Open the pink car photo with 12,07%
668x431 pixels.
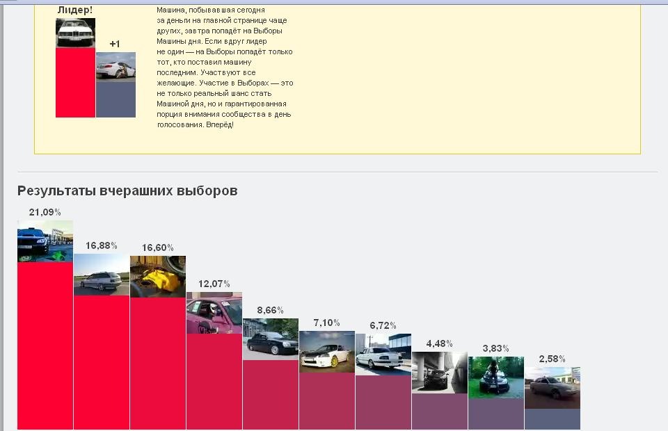[214, 313]
